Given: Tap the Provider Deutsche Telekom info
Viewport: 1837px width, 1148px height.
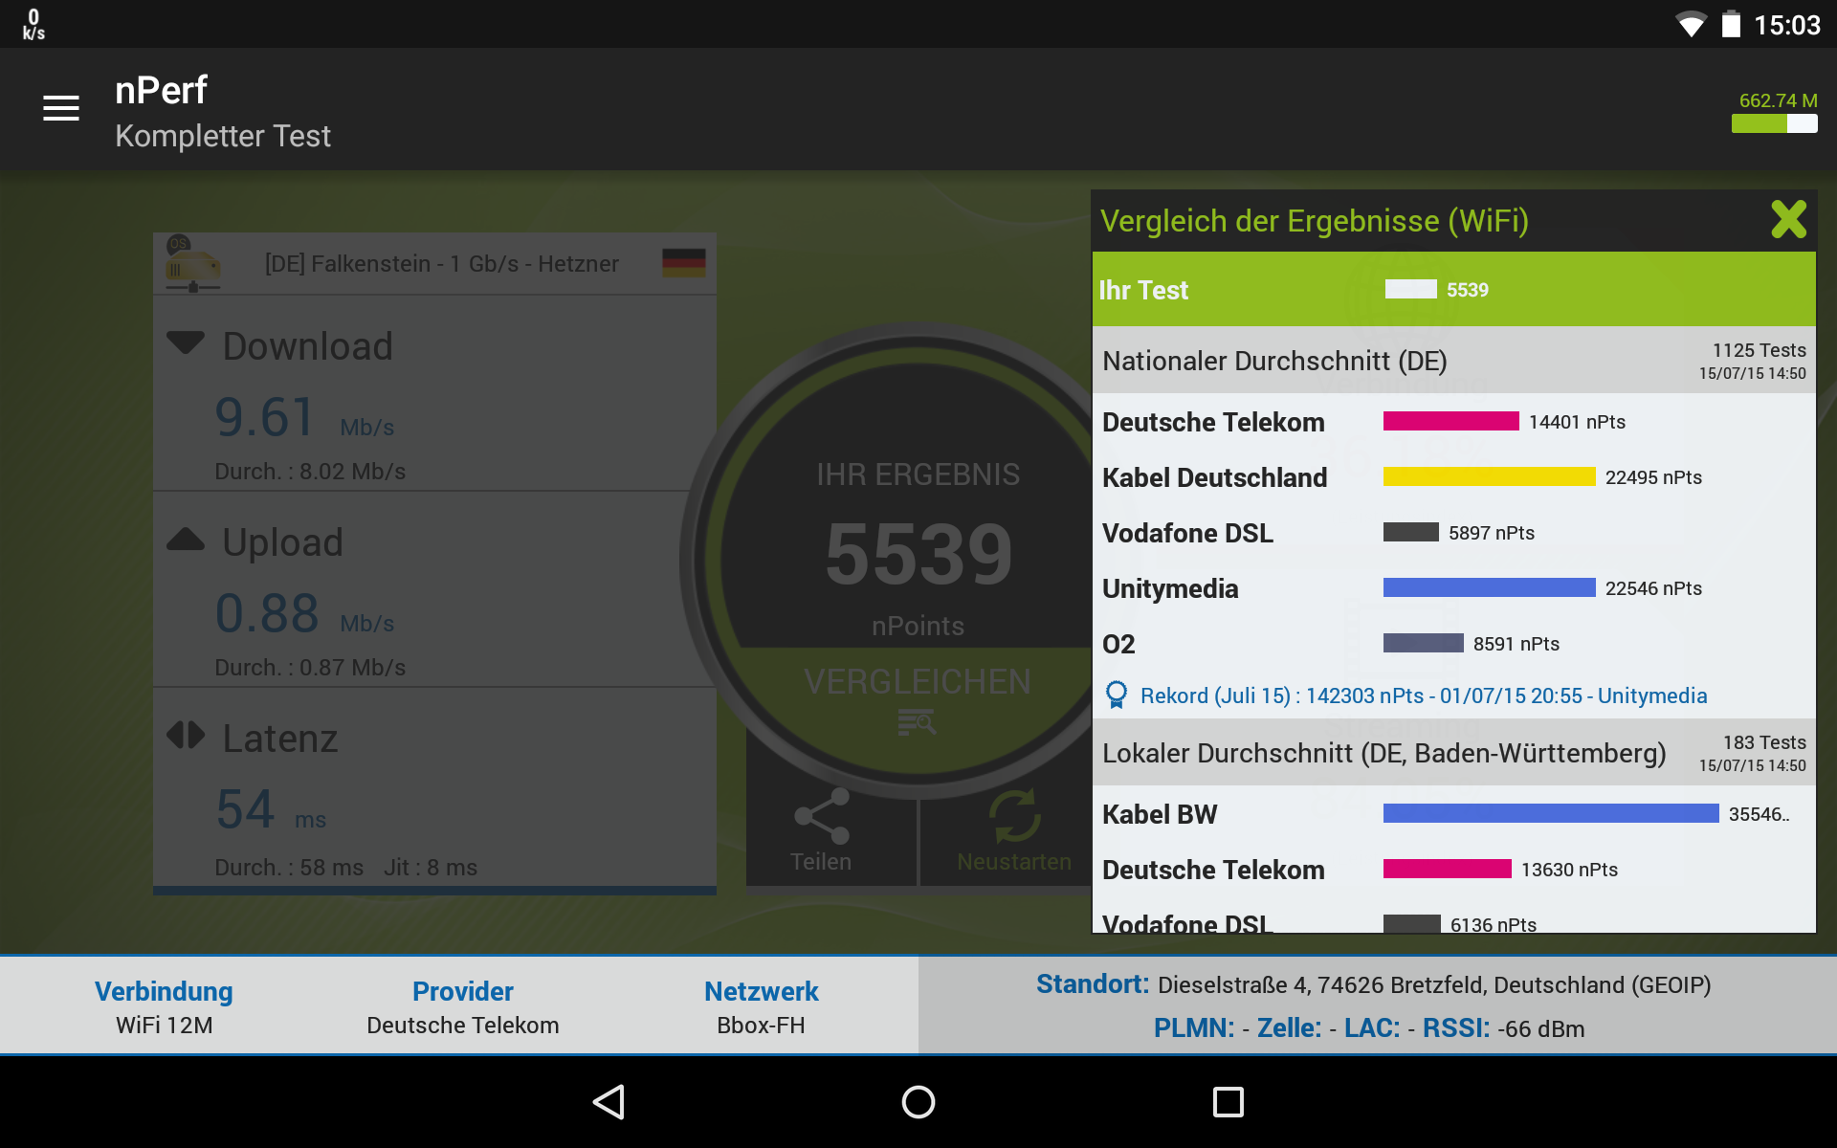Looking at the screenshot, I should point(463,1006).
